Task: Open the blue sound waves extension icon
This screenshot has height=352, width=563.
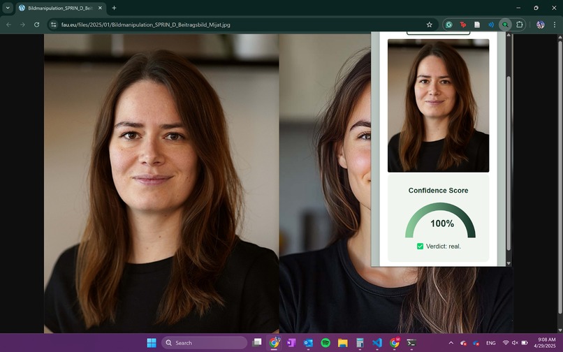Action: tap(491, 24)
